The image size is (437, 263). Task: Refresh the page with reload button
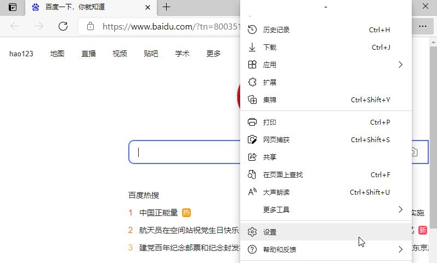click(63, 26)
